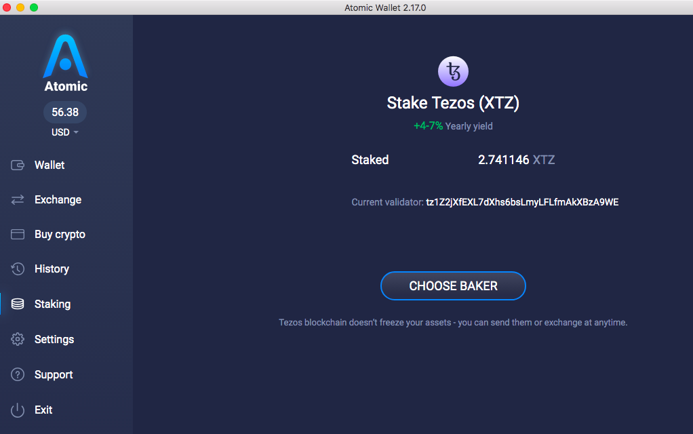Show the History page
Viewport: 693px width, 434px height.
52,269
